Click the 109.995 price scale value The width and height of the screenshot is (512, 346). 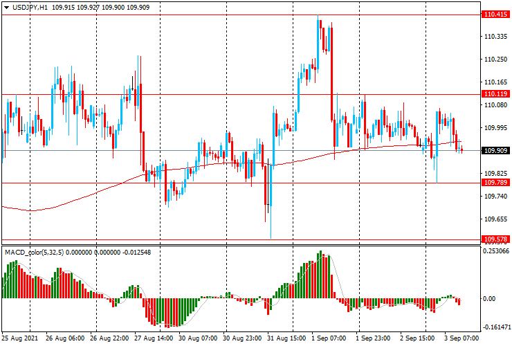pyautogui.click(x=496, y=128)
